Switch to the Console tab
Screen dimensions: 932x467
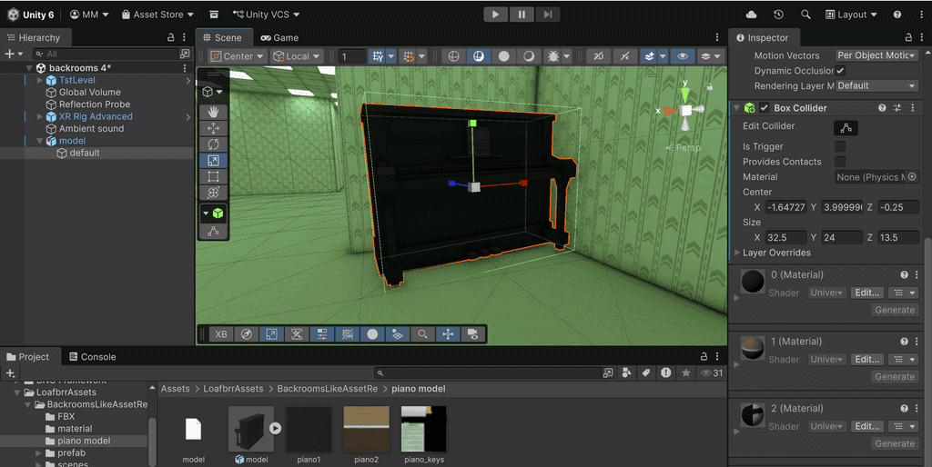92,357
